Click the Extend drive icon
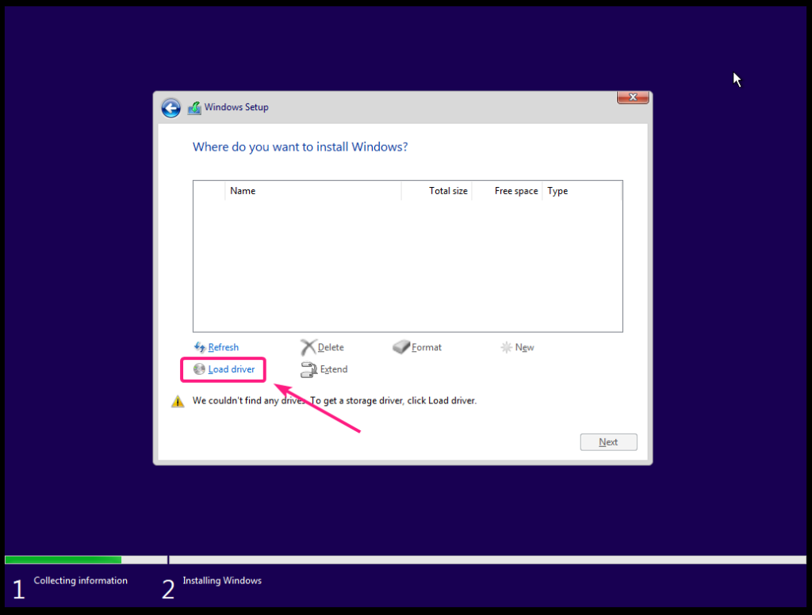 click(308, 369)
